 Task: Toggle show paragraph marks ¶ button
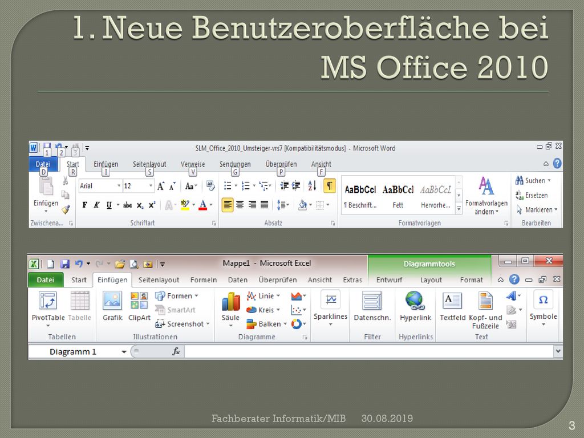330,185
